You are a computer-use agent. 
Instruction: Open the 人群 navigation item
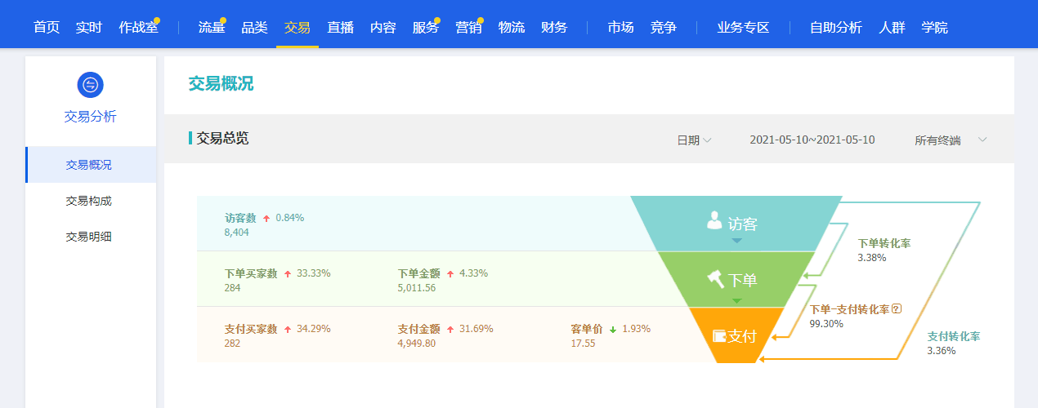(x=892, y=27)
